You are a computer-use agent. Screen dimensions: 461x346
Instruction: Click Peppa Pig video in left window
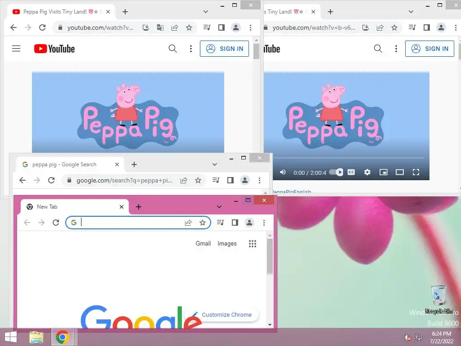coord(128,112)
